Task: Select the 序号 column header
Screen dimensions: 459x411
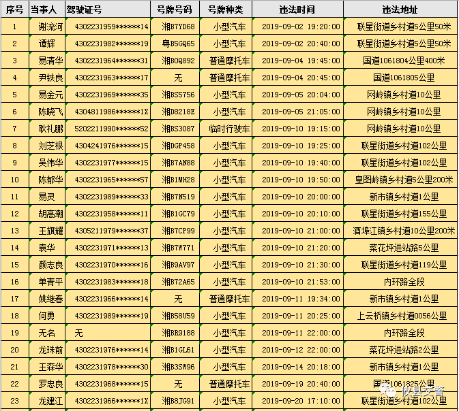Action: [14, 10]
